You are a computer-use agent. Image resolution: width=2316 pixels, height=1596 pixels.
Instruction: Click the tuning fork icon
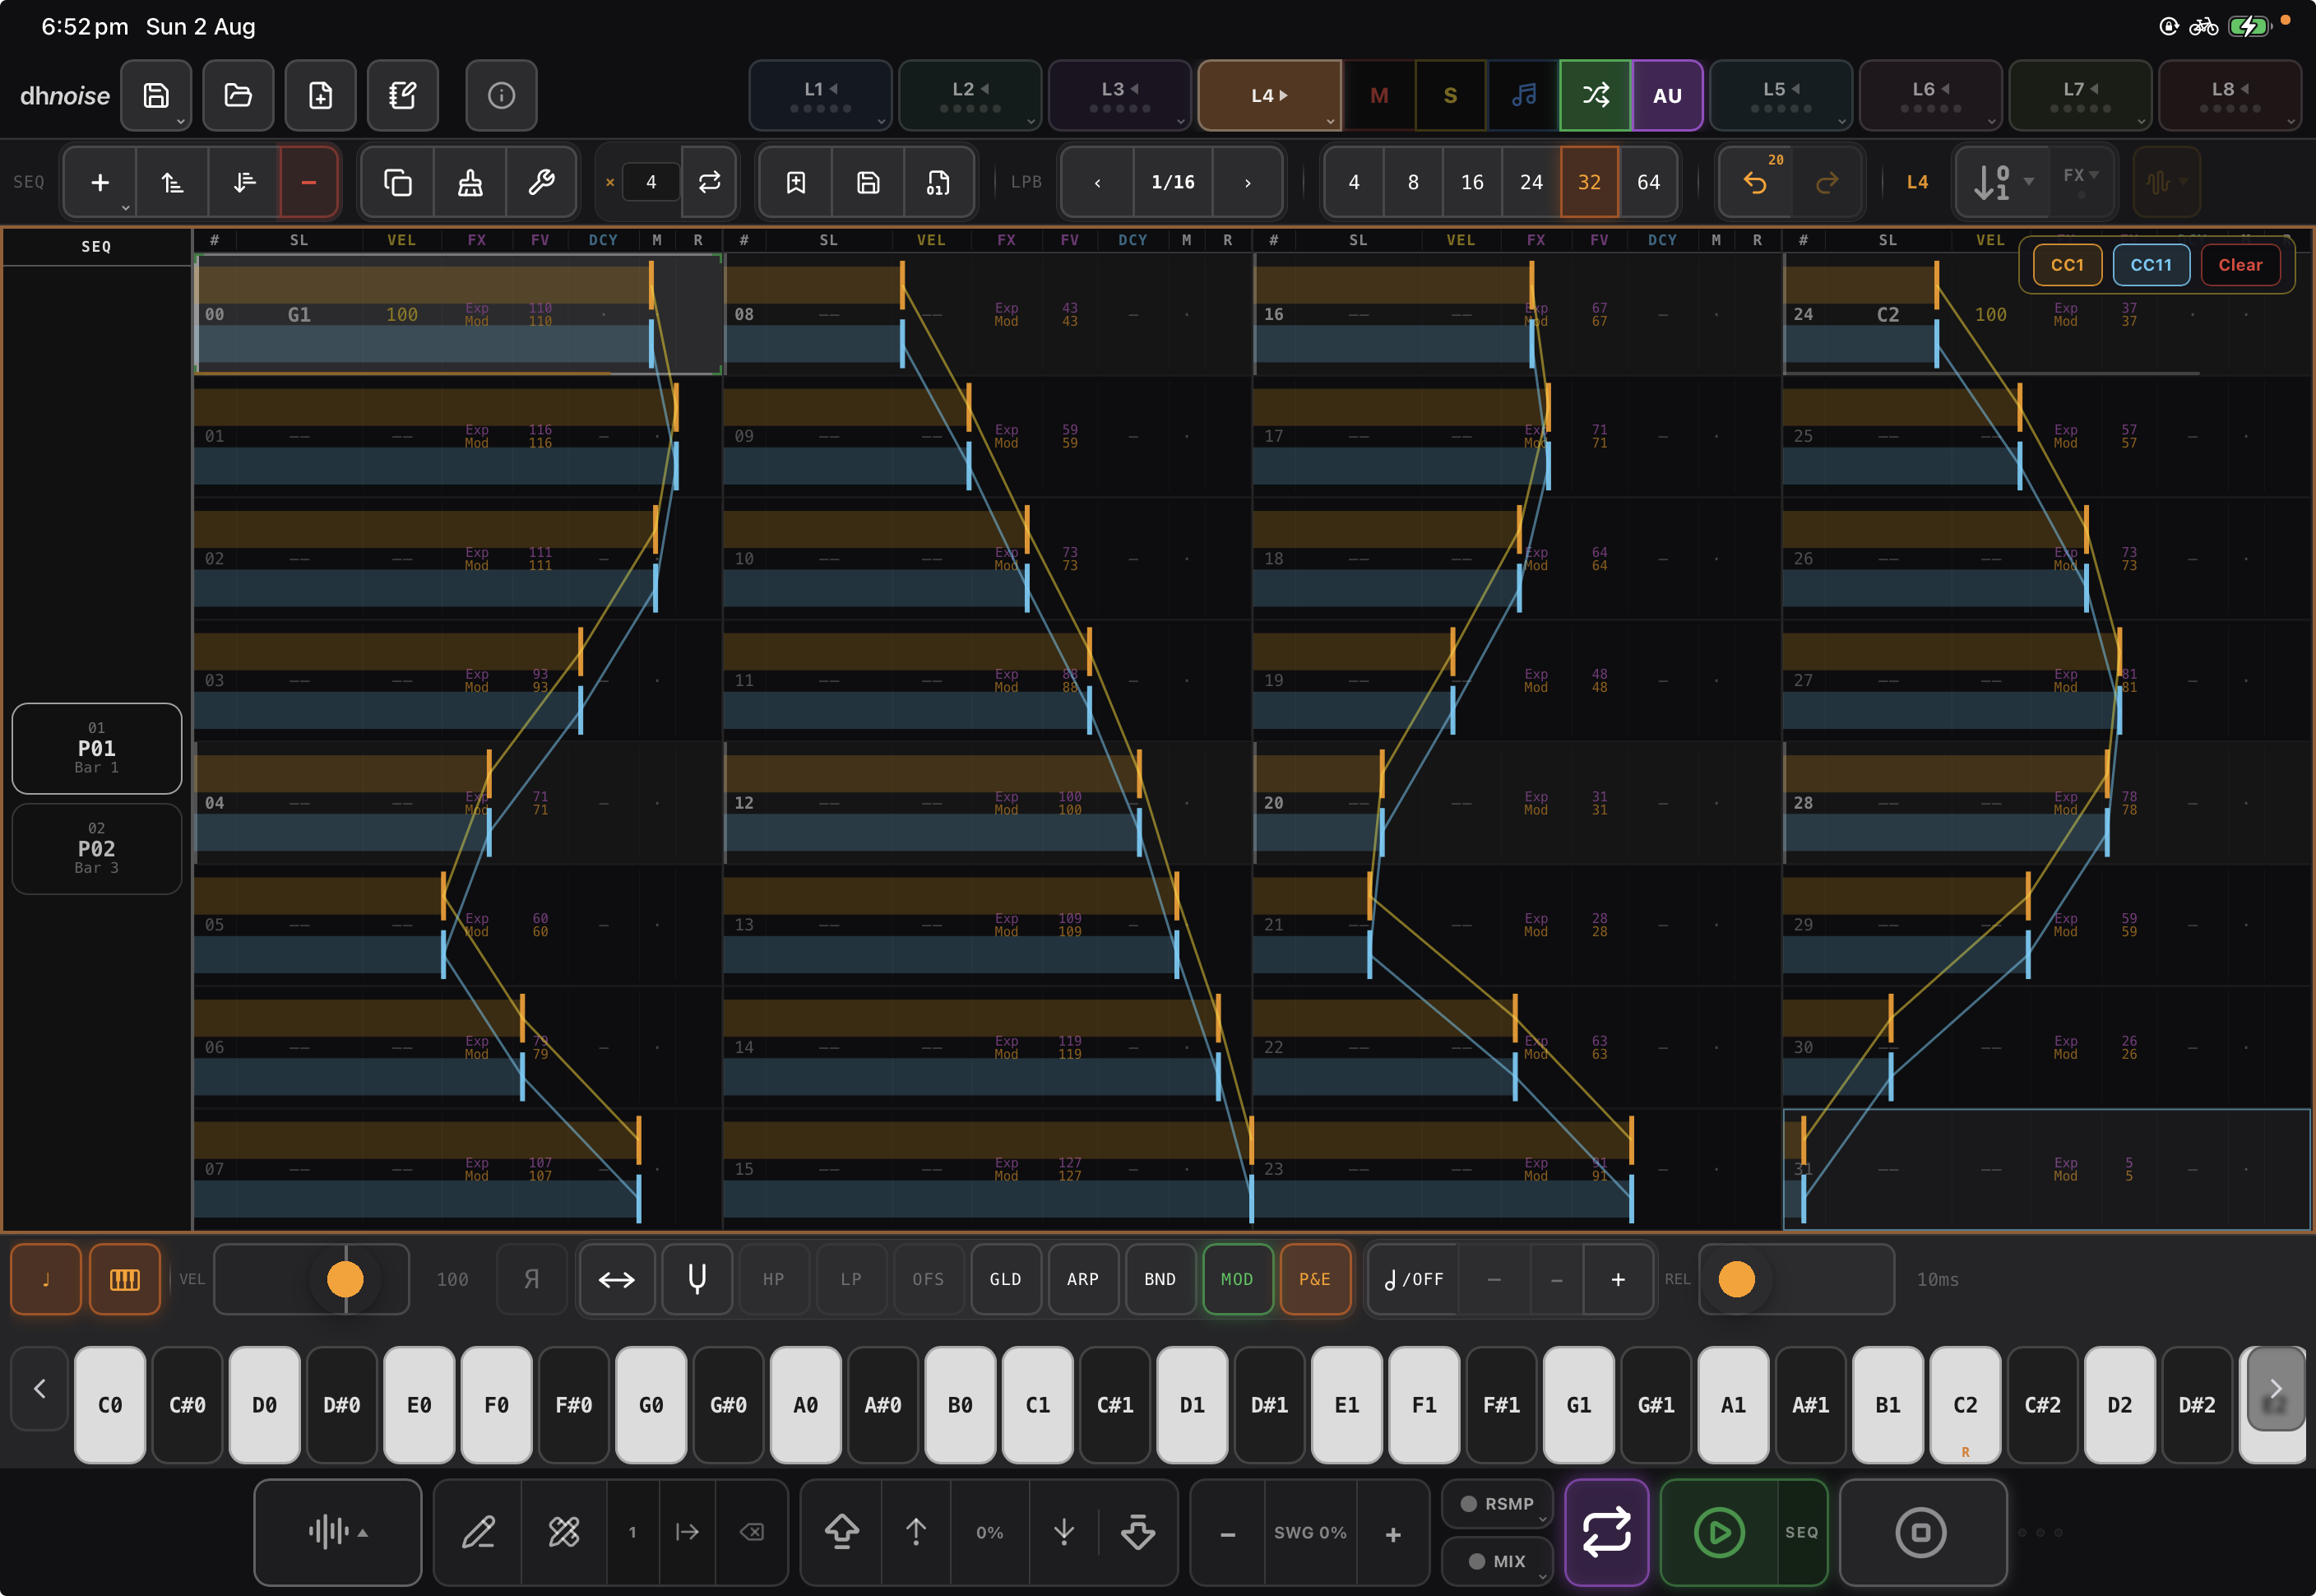[x=697, y=1279]
